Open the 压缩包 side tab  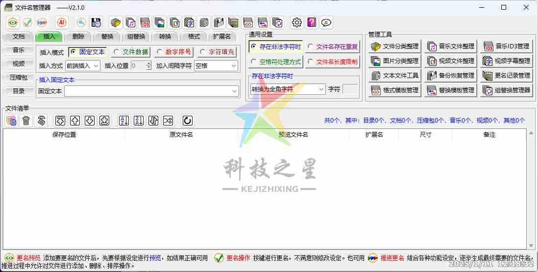[x=19, y=77]
